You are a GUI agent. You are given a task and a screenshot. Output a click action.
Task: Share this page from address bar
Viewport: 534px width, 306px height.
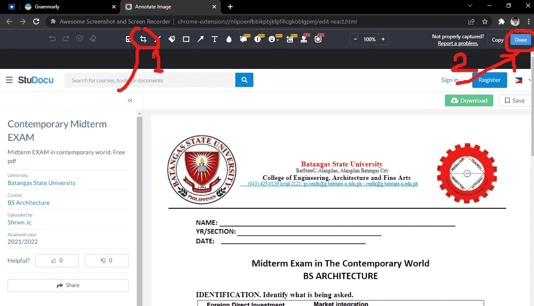(x=471, y=21)
